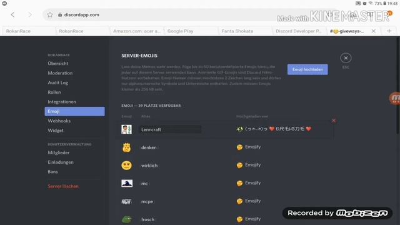Viewport: 400px width, 225px height.
Task: Bookmark page with the star icon
Action: (x=50, y=15)
